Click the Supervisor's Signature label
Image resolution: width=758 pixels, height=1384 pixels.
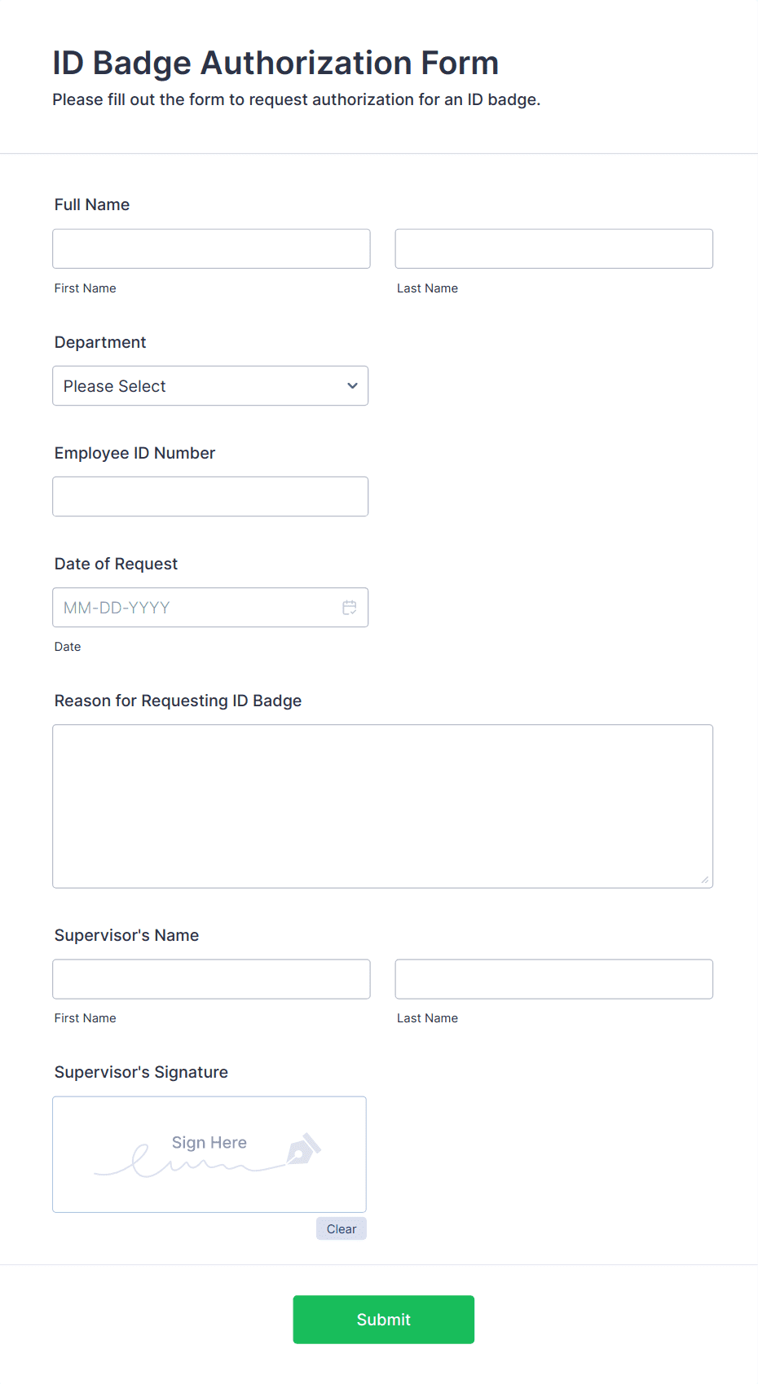click(x=140, y=1071)
